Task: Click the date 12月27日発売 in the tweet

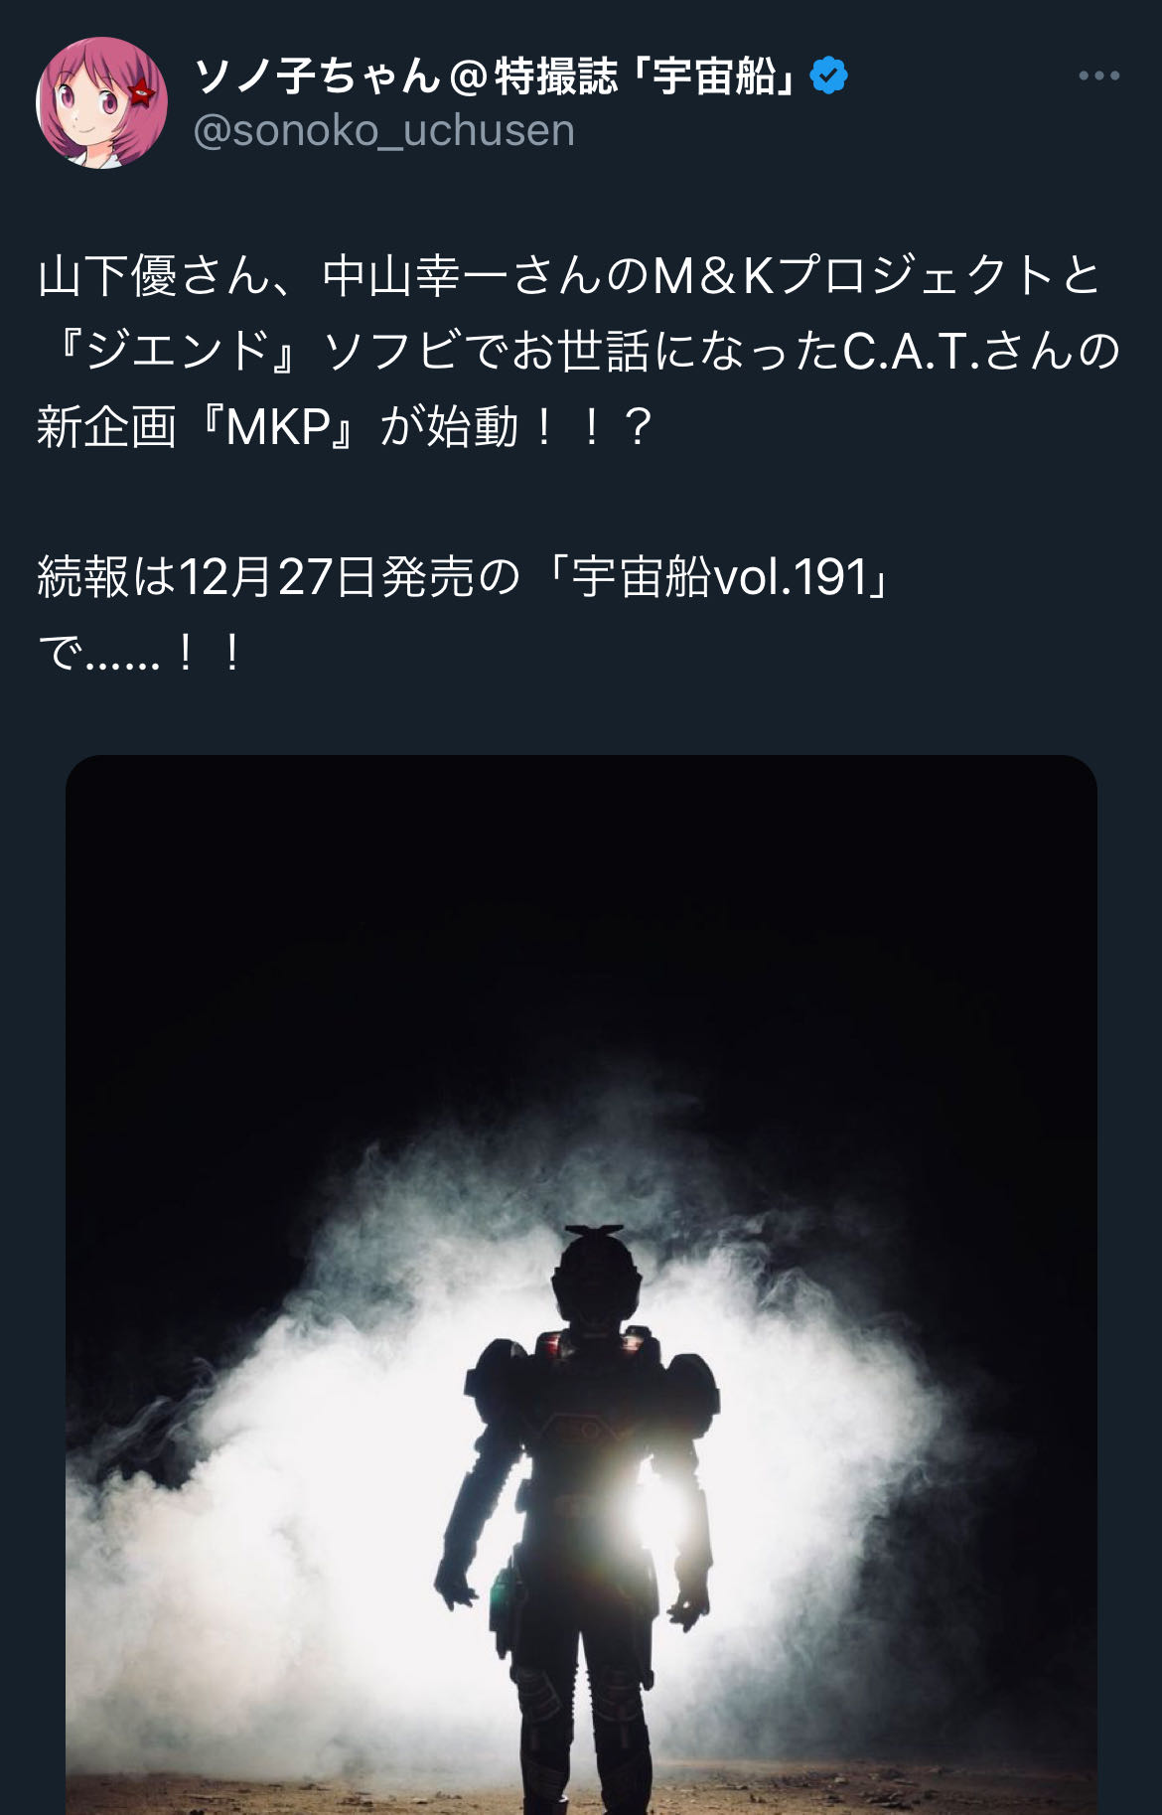Action: click(326, 577)
